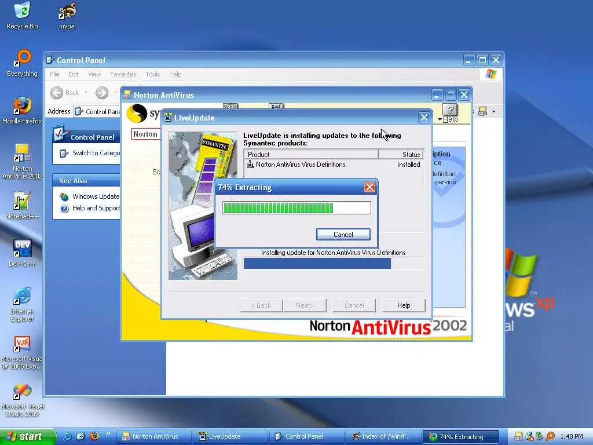Open the mypal browser desktop icon
Image resolution: width=593 pixels, height=445 pixels.
click(x=67, y=16)
